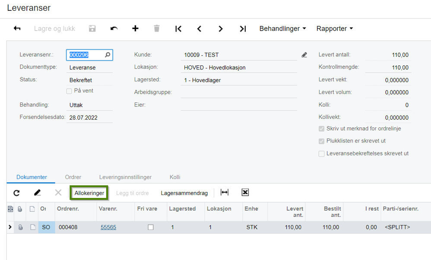Screen dimensions: 431x260
Task: Switch to the Ordrer tab
Action: point(73,177)
